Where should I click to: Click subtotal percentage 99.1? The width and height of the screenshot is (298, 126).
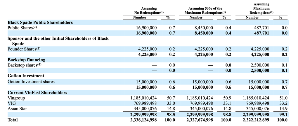[284, 115]
